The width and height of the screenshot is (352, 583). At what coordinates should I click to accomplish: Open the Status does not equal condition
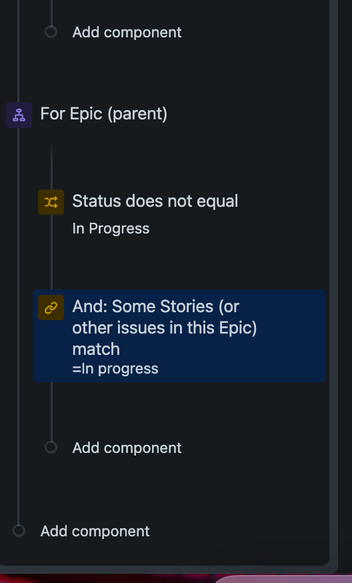pos(155,201)
